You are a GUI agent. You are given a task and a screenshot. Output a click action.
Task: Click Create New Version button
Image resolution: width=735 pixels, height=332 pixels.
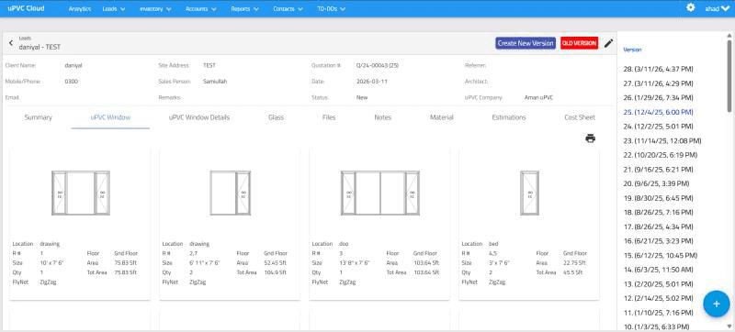(526, 43)
